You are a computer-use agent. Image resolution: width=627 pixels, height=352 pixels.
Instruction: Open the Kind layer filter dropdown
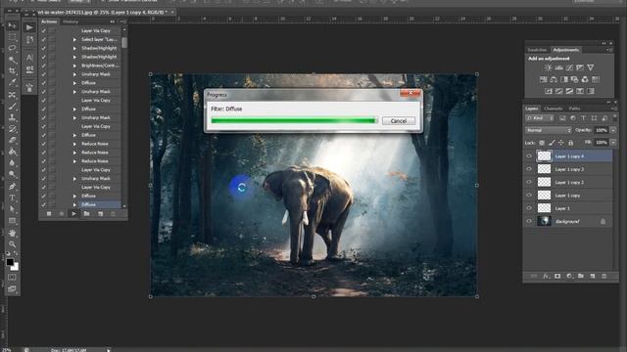point(540,118)
